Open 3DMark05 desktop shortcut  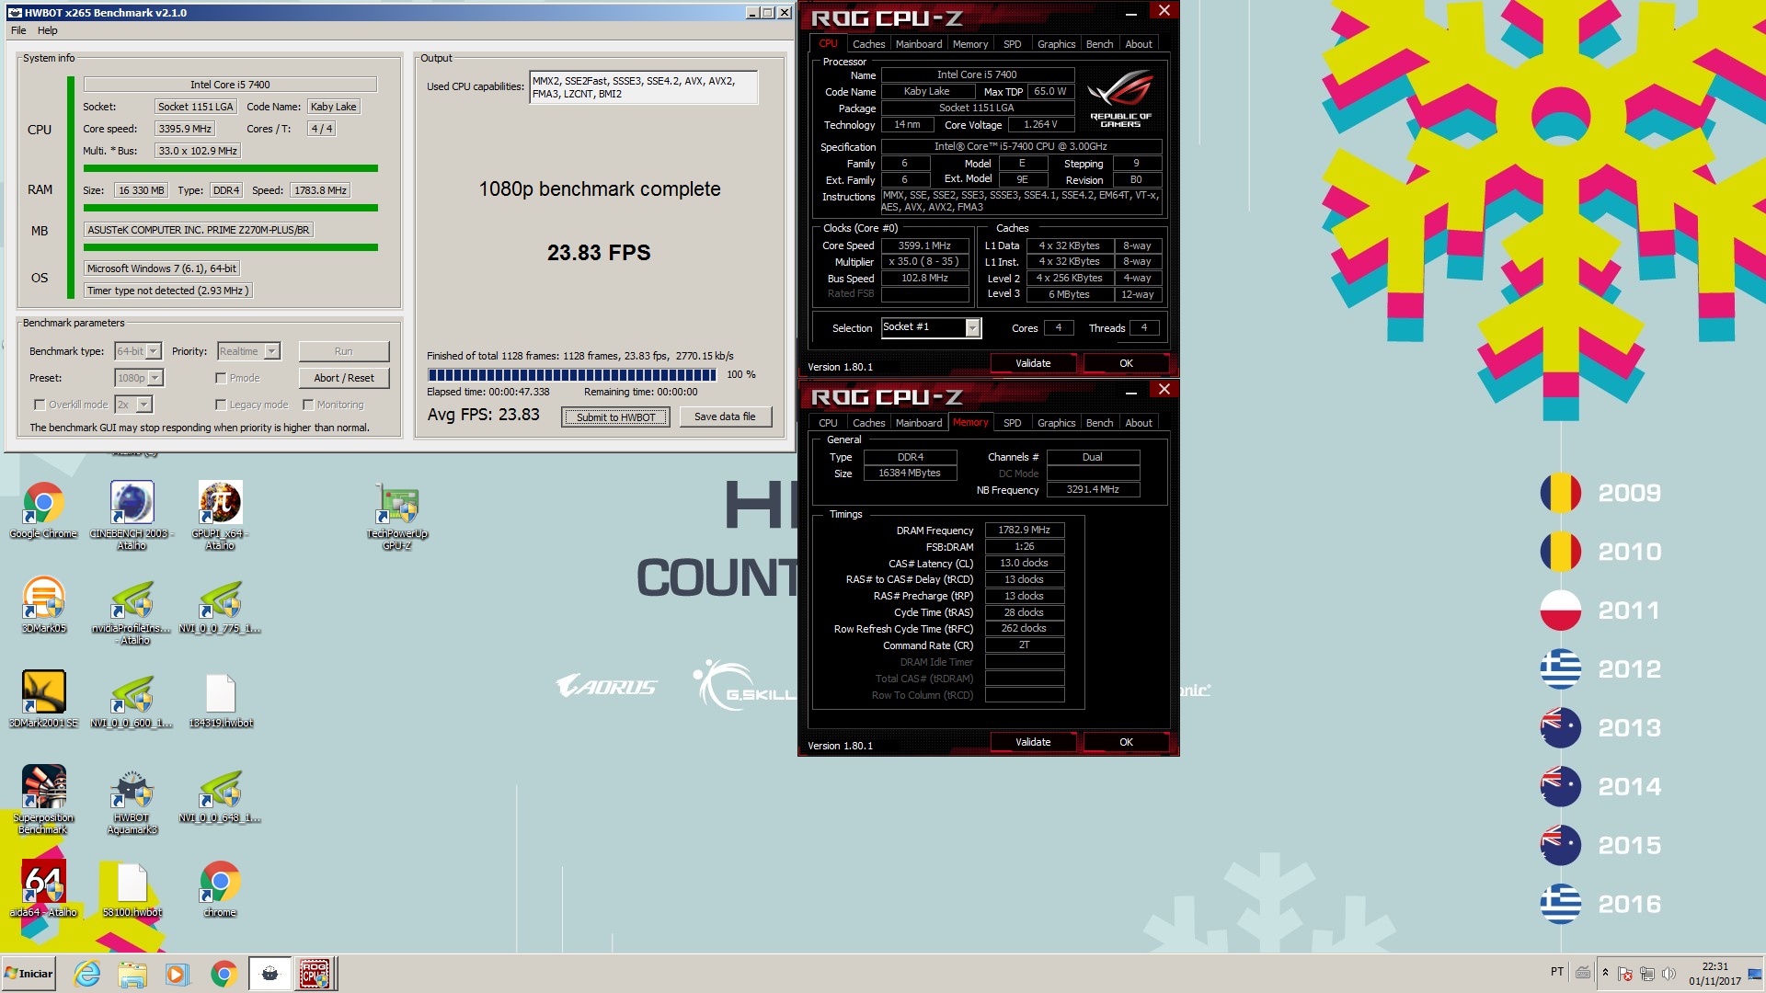(x=43, y=605)
